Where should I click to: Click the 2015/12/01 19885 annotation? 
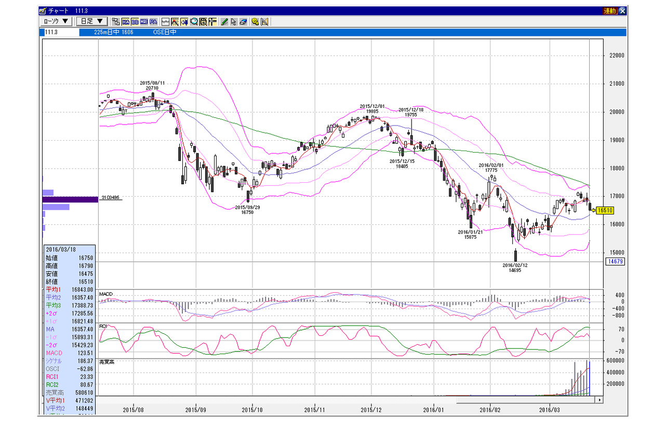[x=373, y=109]
